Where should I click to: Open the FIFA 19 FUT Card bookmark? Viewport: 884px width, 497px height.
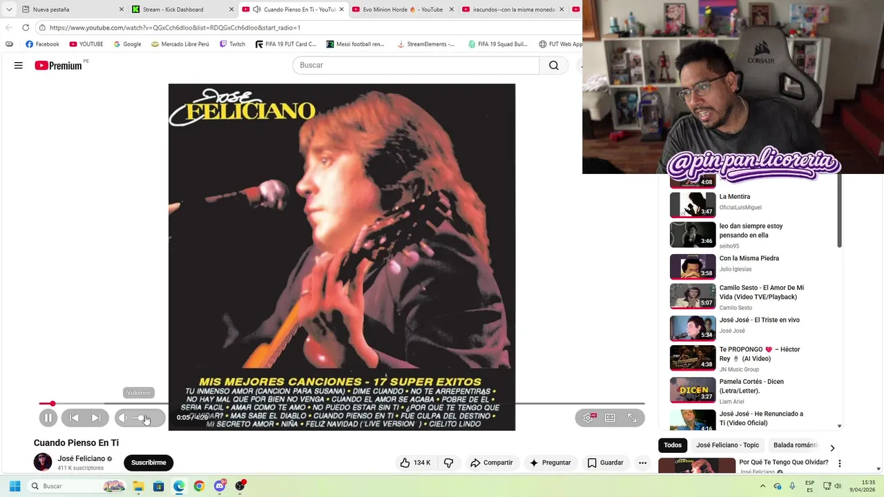pyautogui.click(x=285, y=44)
